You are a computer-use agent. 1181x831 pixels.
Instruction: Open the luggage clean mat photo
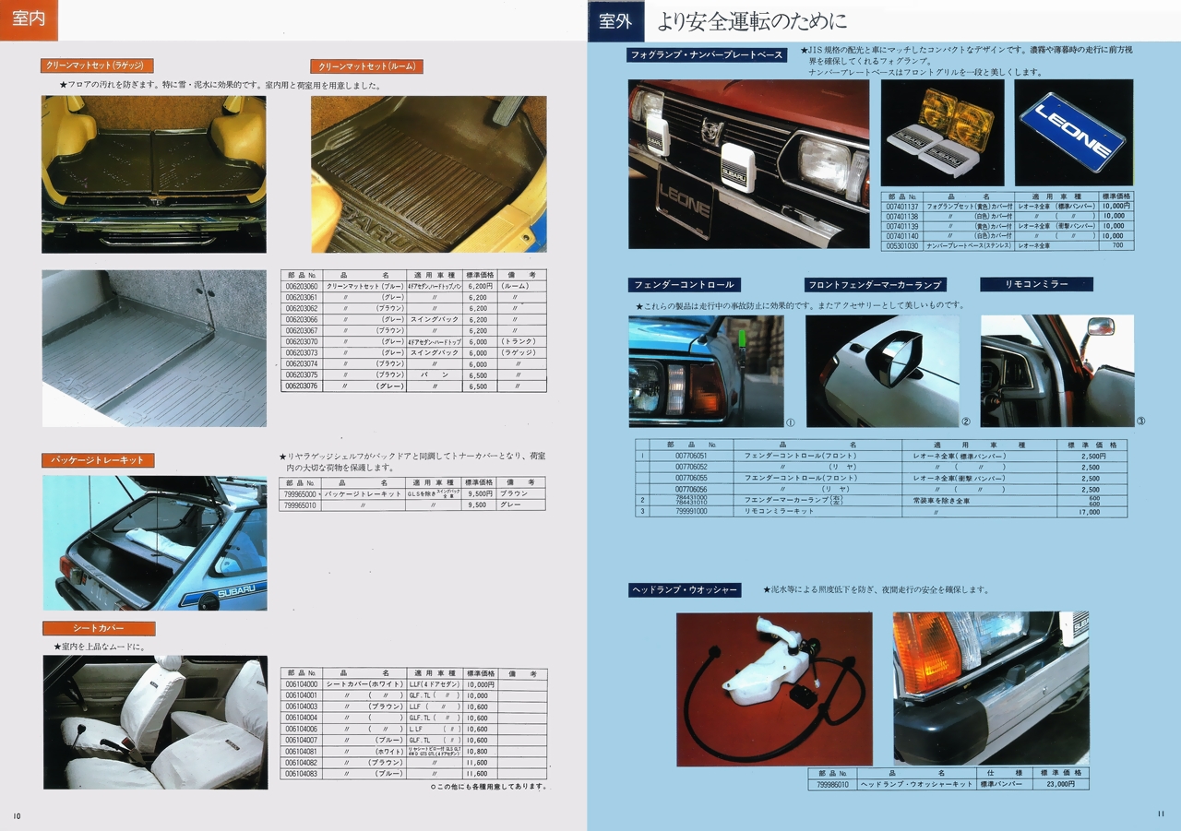pyautogui.click(x=154, y=174)
